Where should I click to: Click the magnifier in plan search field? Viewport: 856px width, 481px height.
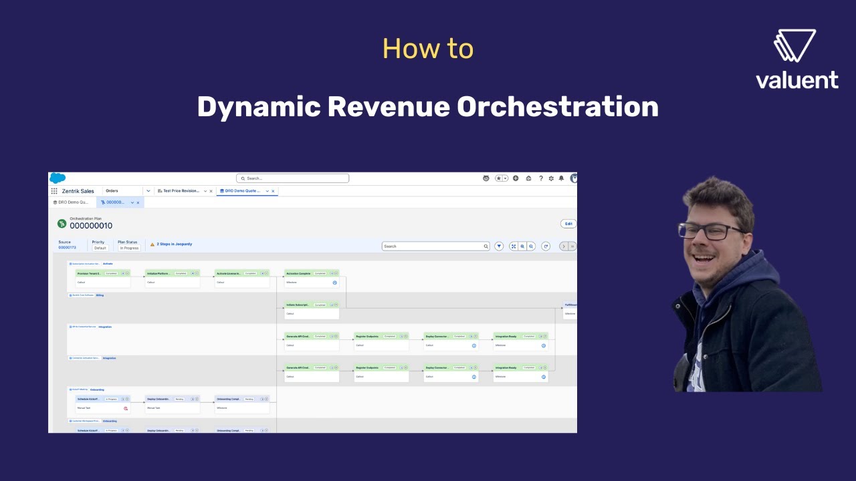[x=486, y=247]
